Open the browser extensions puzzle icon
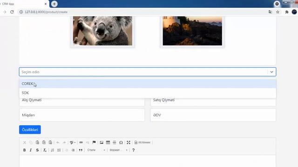Screen dimensions: 298x167 [x=287, y=12]
